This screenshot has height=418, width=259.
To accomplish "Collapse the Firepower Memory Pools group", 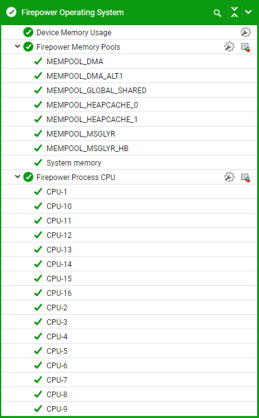I will click(18, 47).
